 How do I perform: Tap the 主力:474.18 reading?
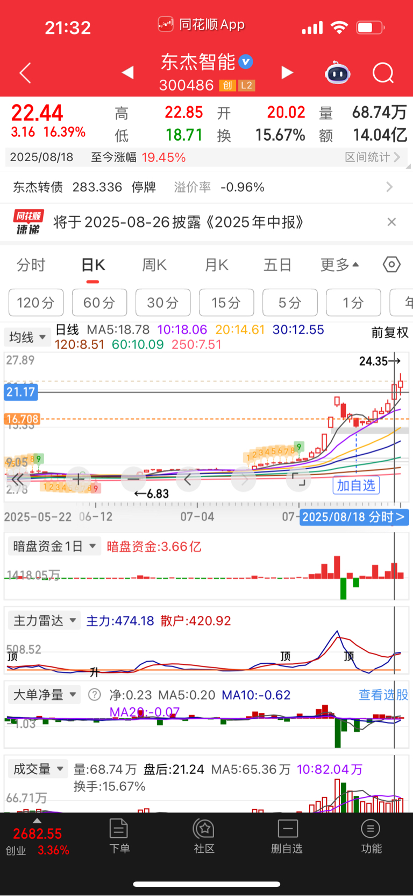click(120, 621)
